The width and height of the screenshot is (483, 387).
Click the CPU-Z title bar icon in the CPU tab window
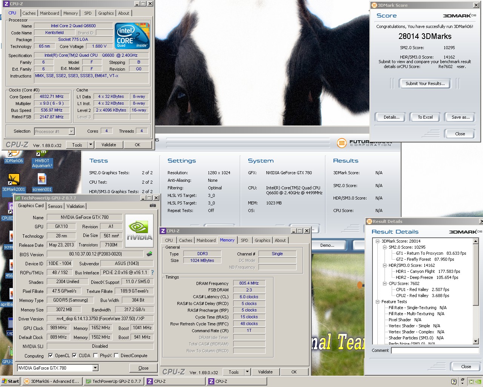6,3
